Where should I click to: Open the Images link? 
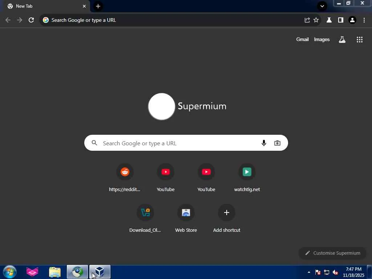coord(322,39)
